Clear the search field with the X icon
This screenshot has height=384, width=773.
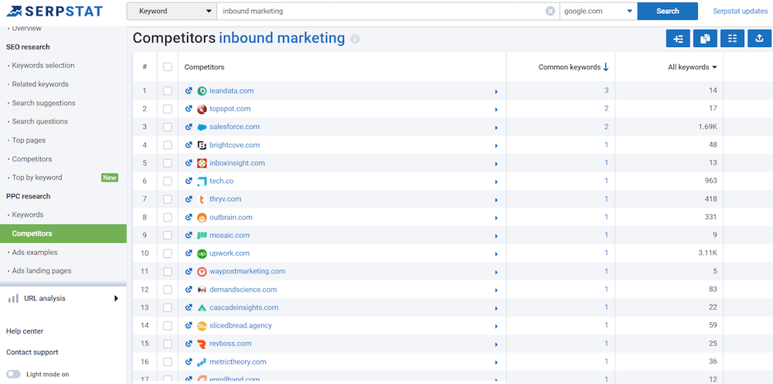pyautogui.click(x=550, y=12)
